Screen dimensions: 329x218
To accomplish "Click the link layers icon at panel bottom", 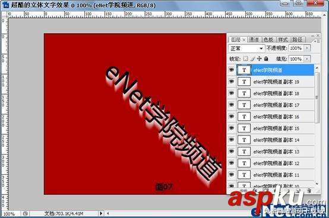I will (x=243, y=191).
